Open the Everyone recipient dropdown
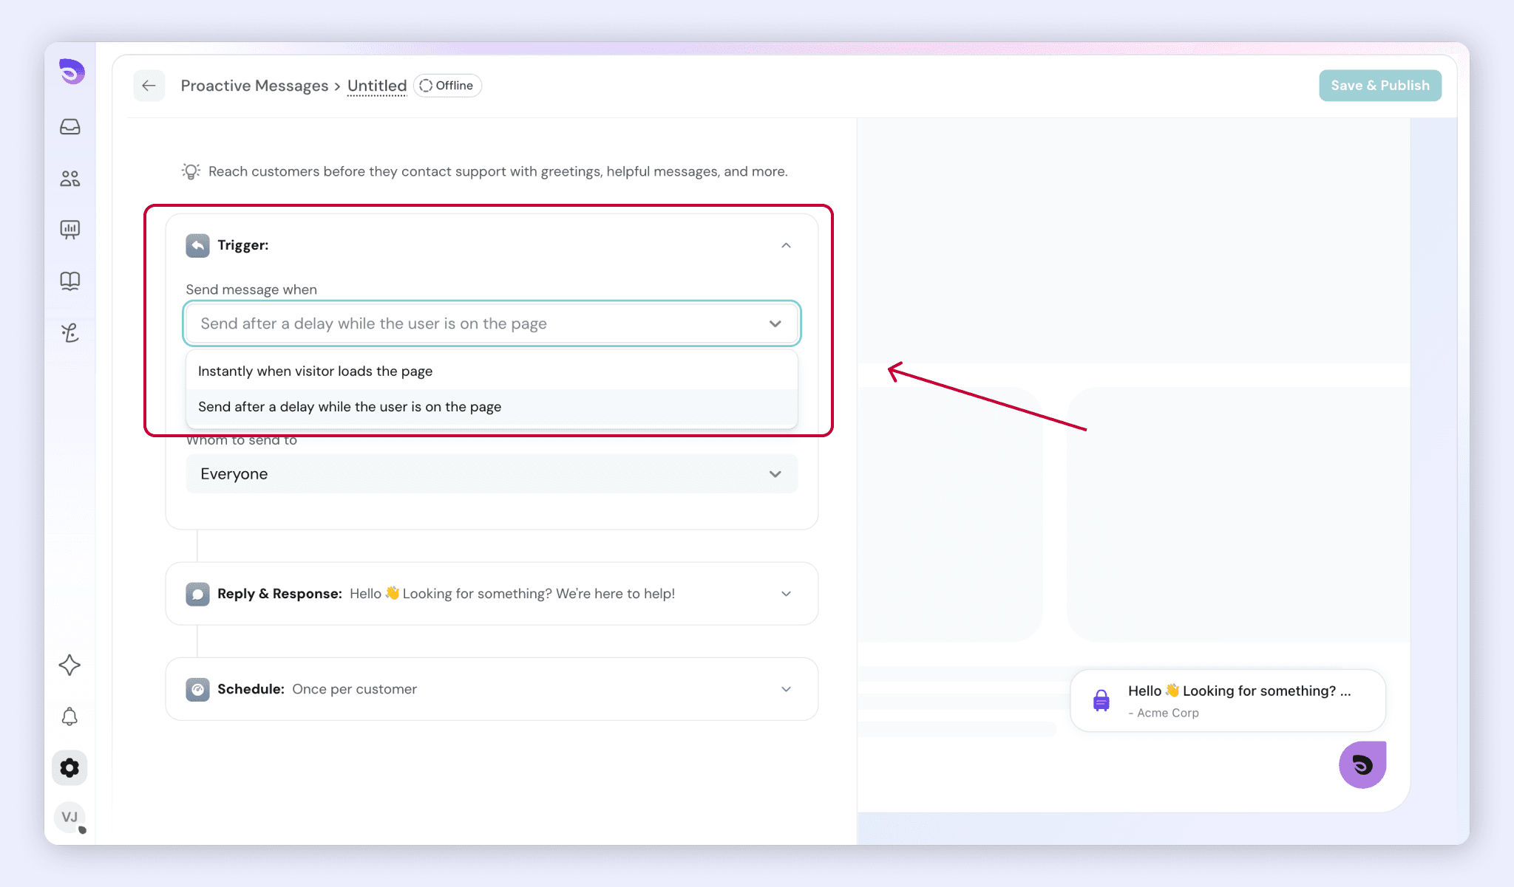 point(492,474)
